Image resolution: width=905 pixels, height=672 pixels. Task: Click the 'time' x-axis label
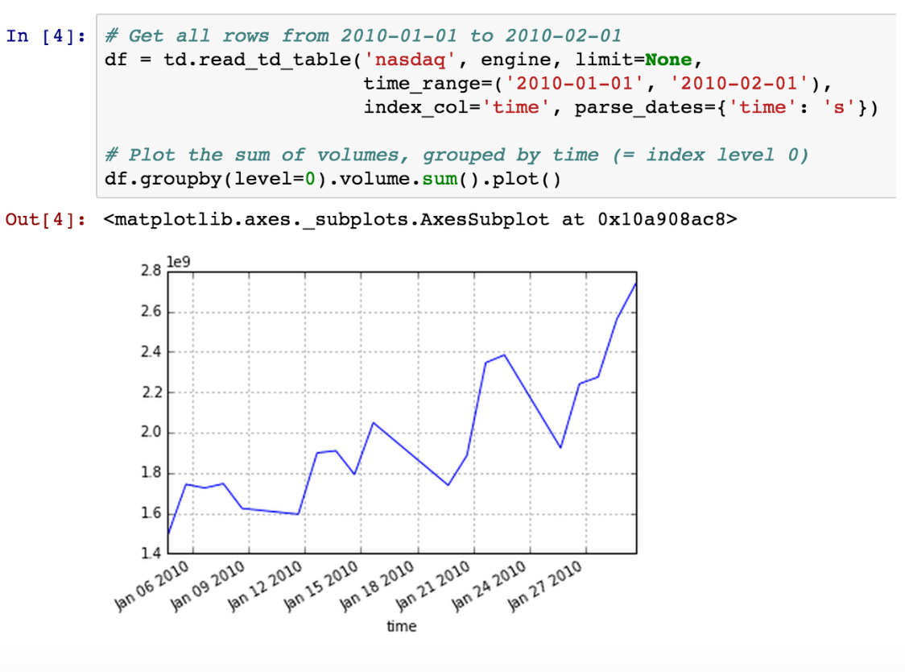tap(401, 626)
